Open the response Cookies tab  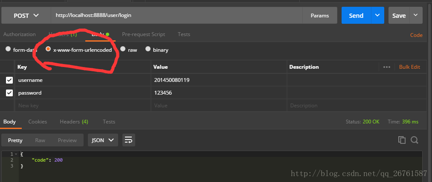[38, 122]
